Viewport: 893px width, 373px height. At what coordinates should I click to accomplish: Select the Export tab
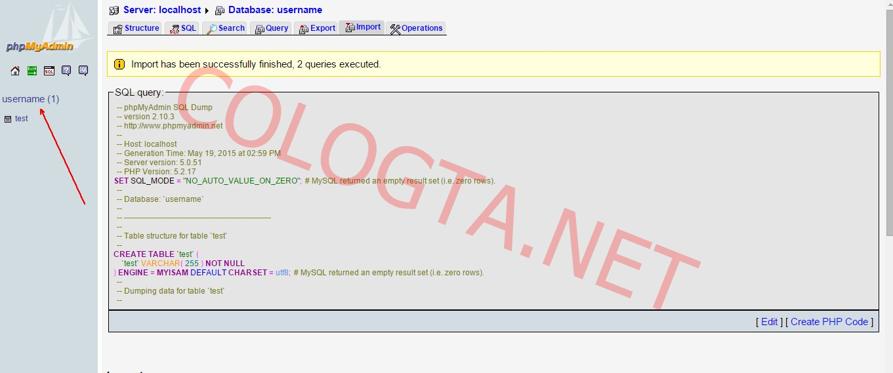coord(316,28)
